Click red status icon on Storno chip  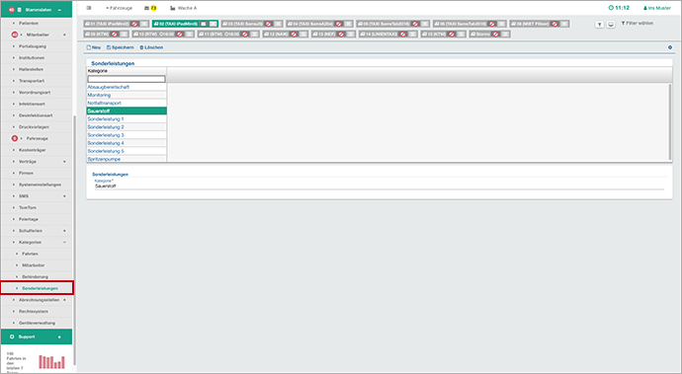coord(495,34)
